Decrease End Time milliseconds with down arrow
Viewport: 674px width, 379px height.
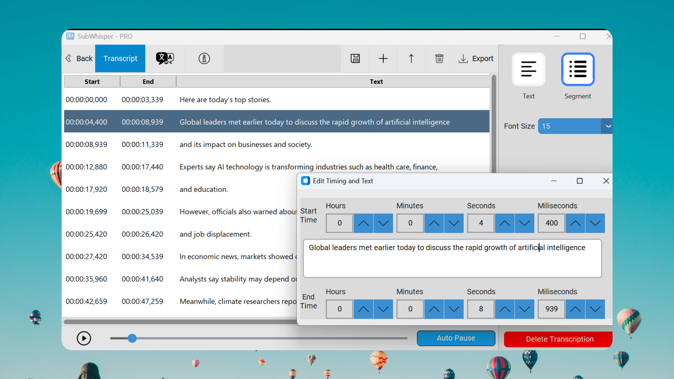coord(595,309)
